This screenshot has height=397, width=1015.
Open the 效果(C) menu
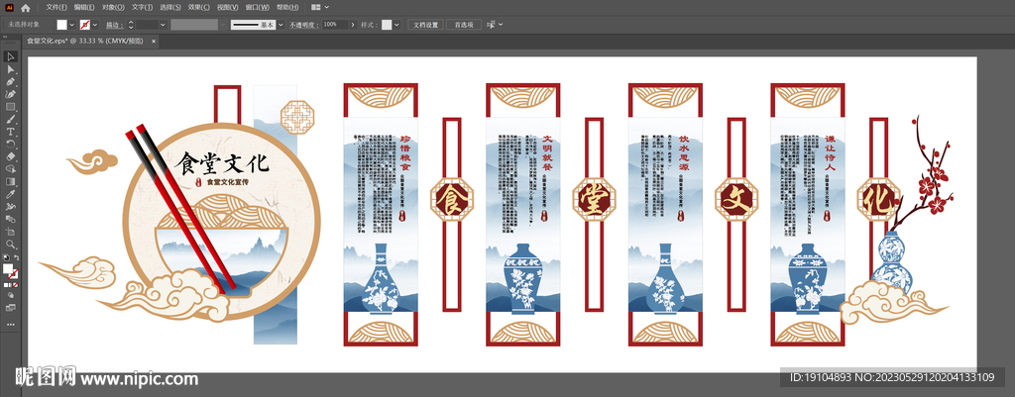click(198, 7)
